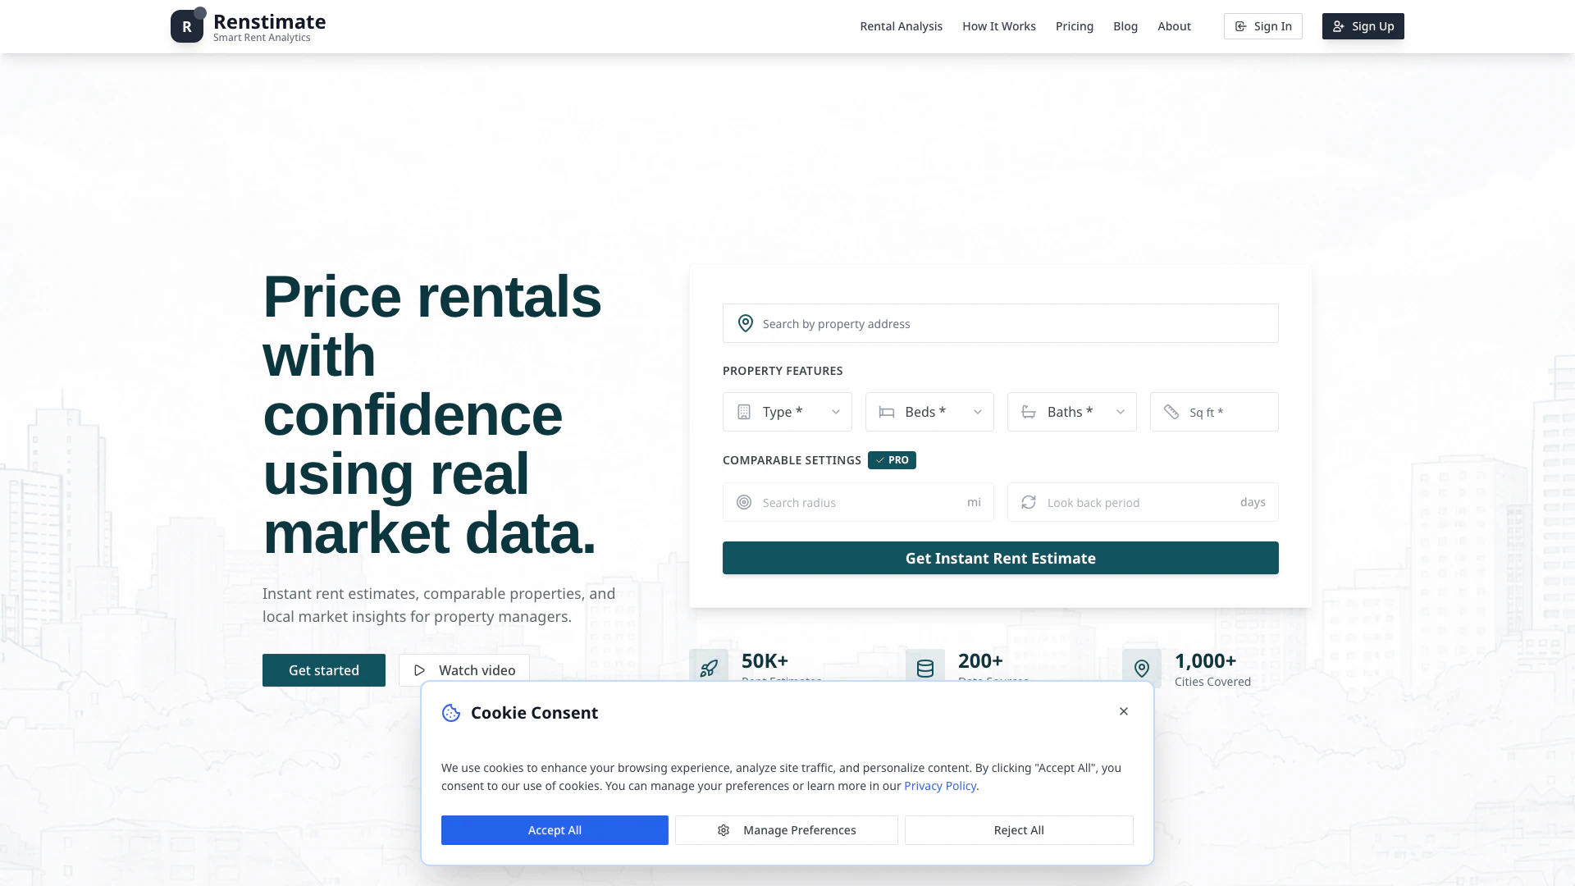This screenshot has width=1575, height=886.
Task: Click the database icon beside 200+
Action: point(925,668)
